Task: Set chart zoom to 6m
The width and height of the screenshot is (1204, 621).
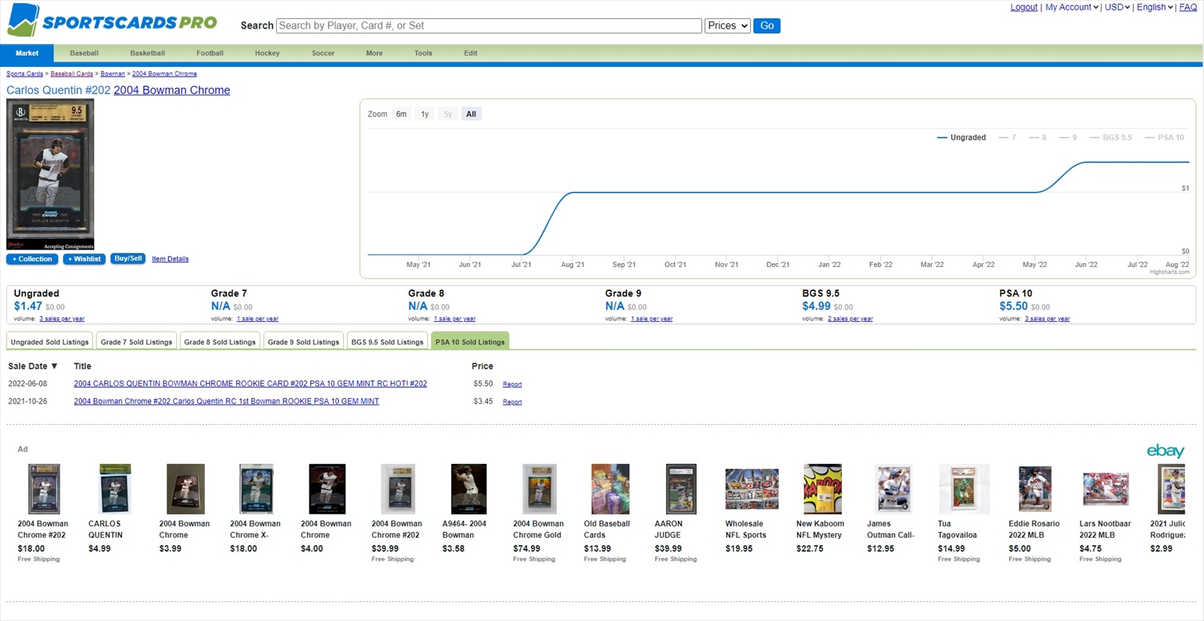Action: point(402,114)
